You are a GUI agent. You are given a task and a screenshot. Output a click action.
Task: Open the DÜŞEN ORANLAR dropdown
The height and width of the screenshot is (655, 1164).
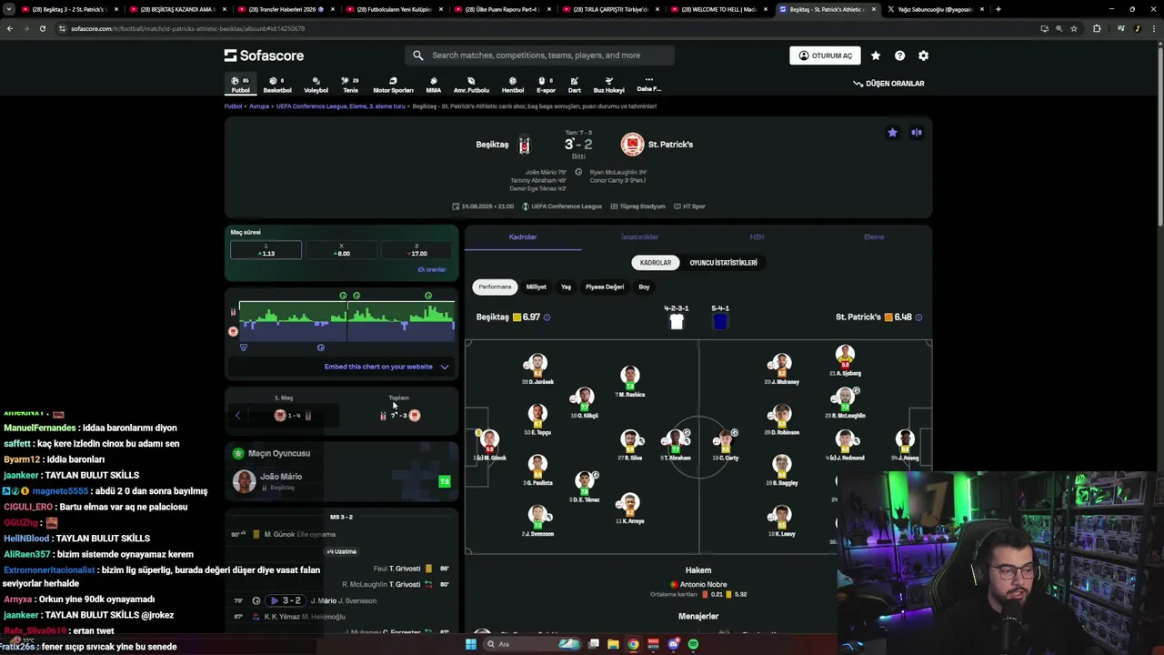point(888,84)
